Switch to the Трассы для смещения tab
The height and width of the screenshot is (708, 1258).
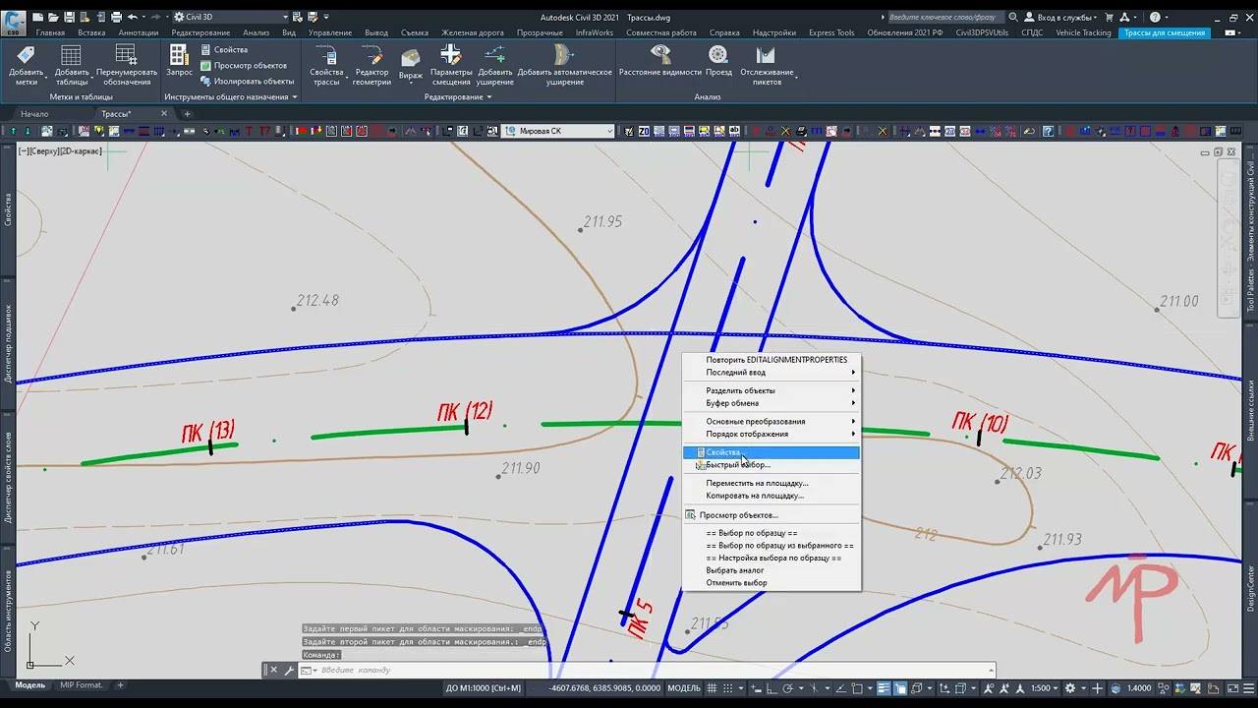click(1165, 32)
